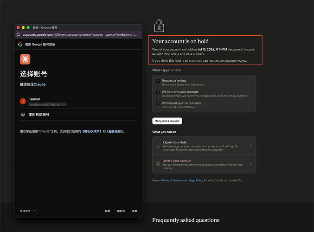
Task: Click the accounts.google.com address bar
Action: 79,35
